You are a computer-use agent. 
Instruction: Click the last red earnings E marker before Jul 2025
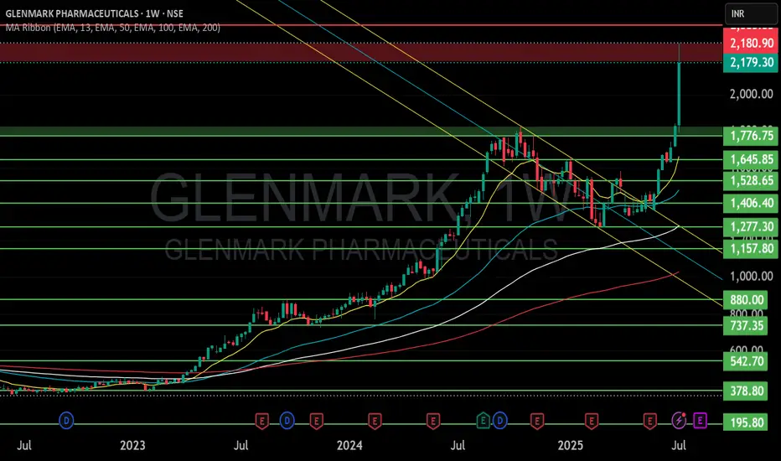tap(649, 421)
